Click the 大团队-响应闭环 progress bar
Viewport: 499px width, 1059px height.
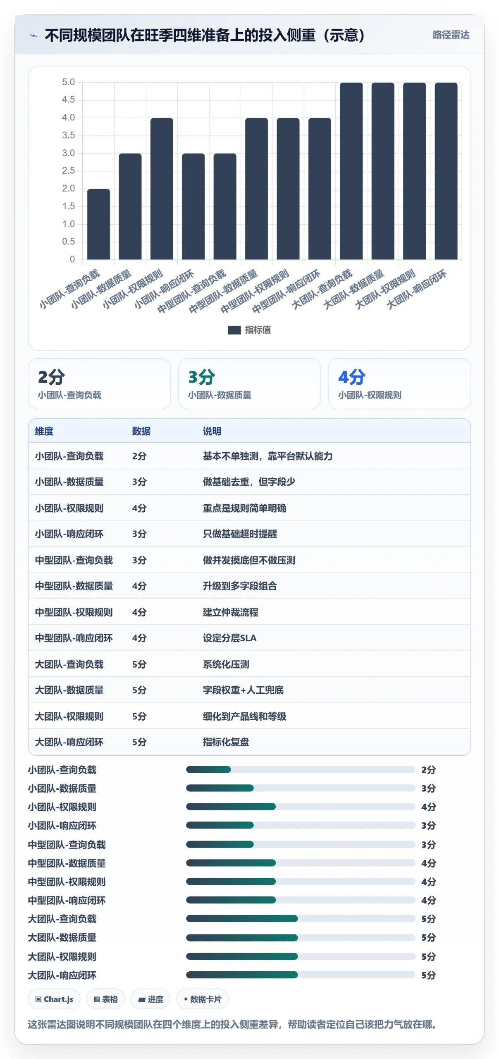tap(301, 975)
